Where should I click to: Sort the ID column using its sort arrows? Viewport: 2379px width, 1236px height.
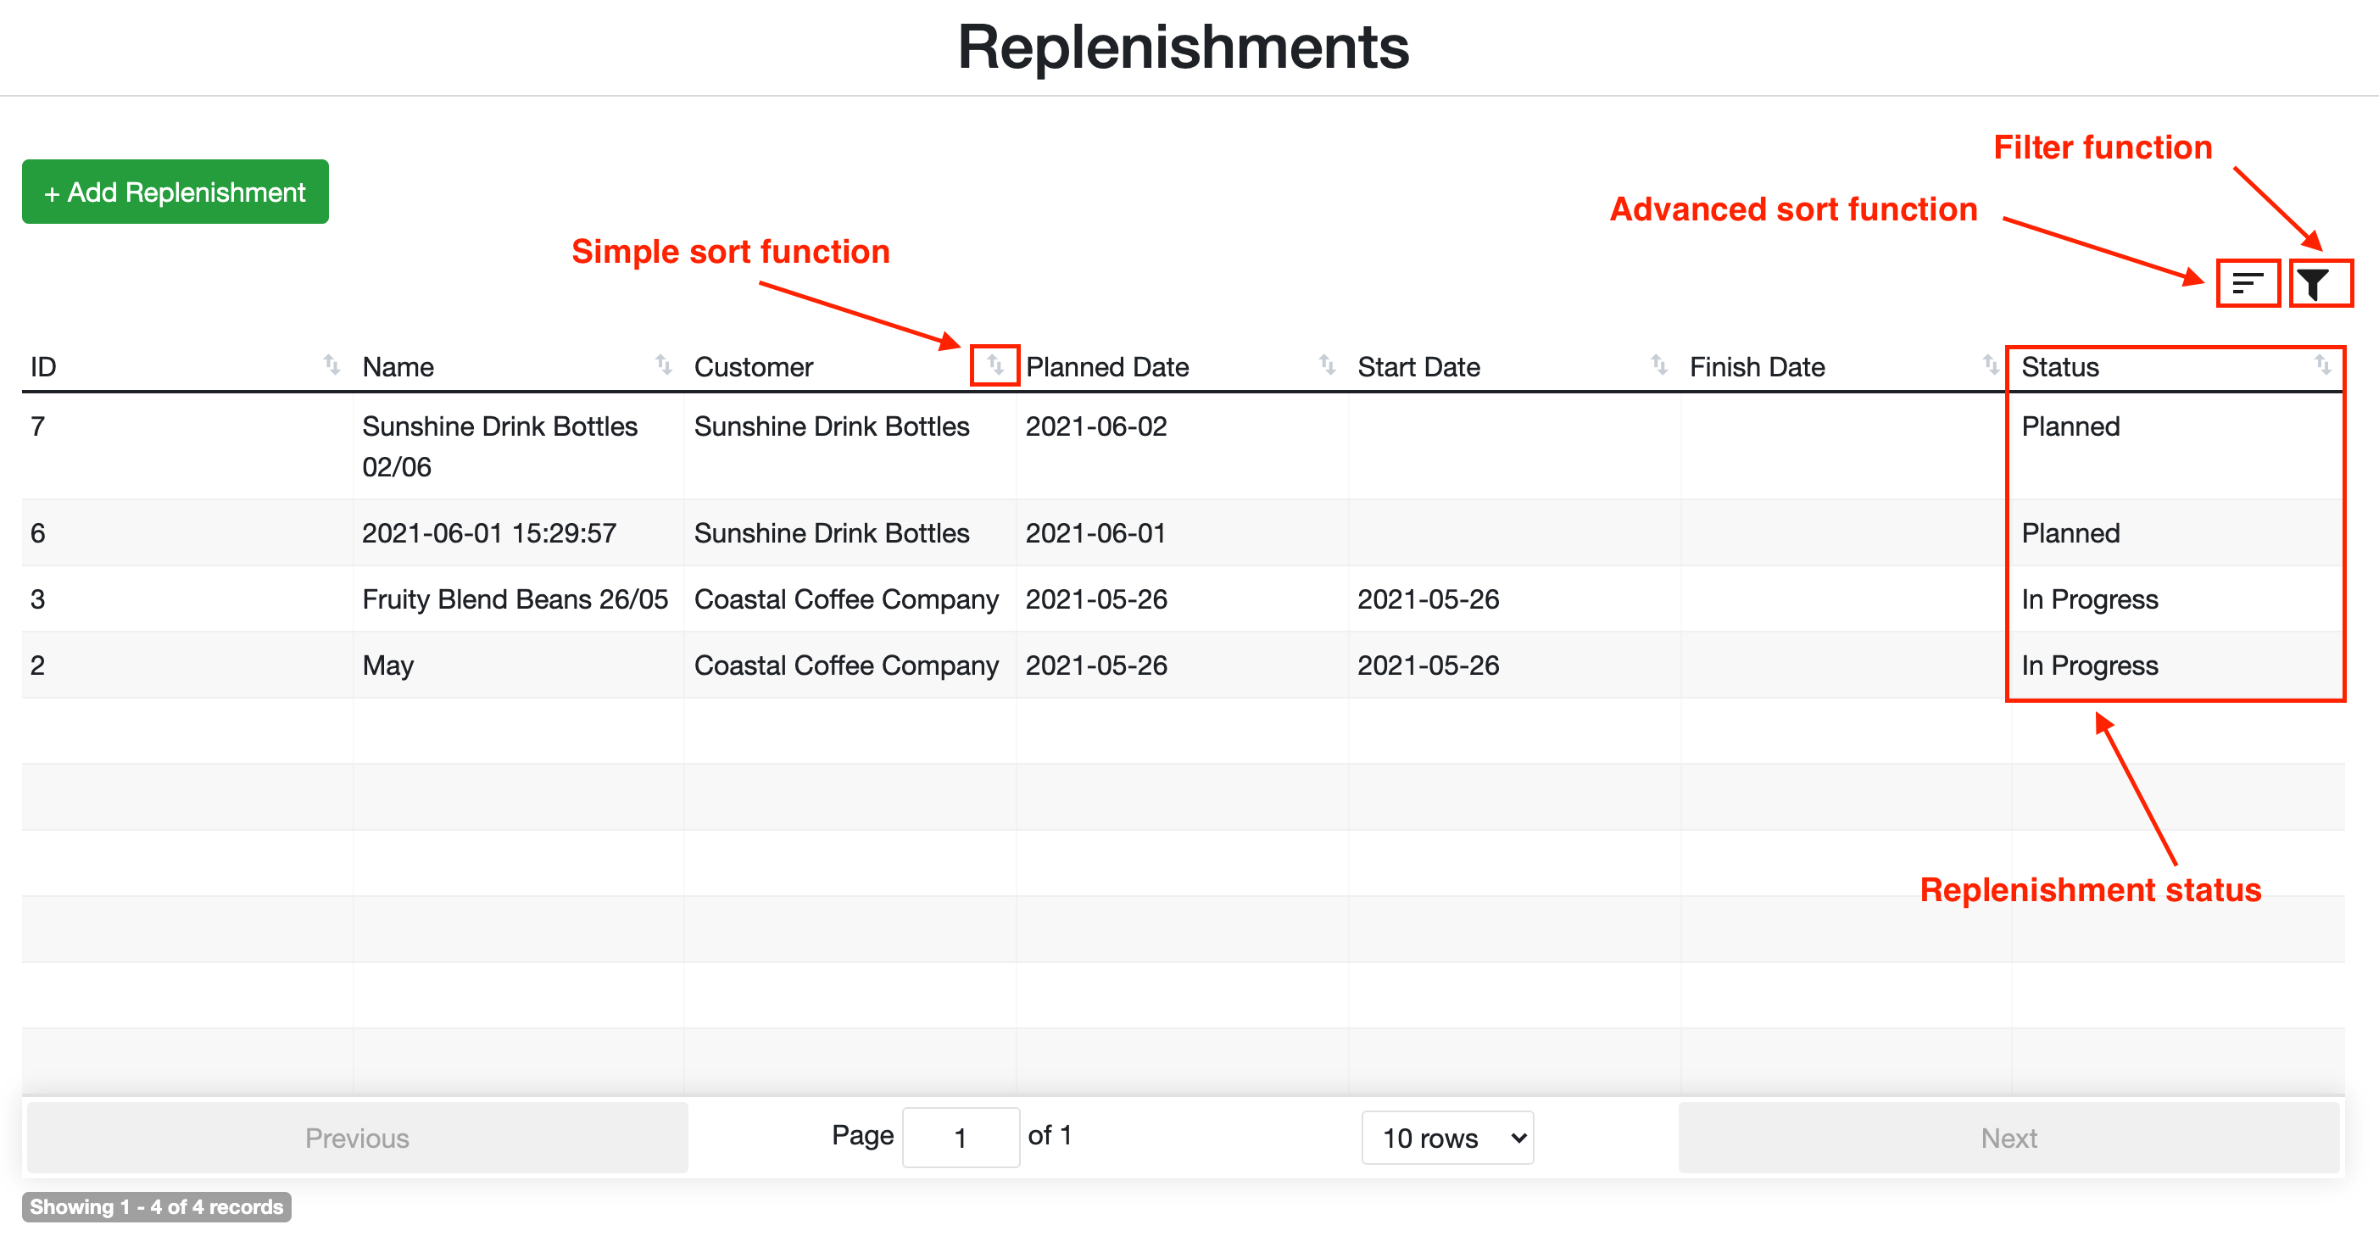point(331,366)
